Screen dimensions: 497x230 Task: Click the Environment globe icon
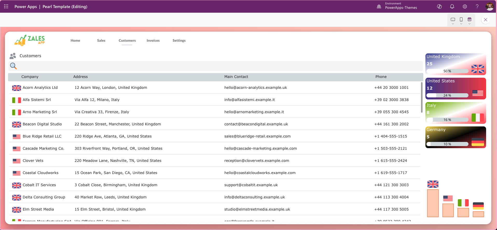coord(379,6)
